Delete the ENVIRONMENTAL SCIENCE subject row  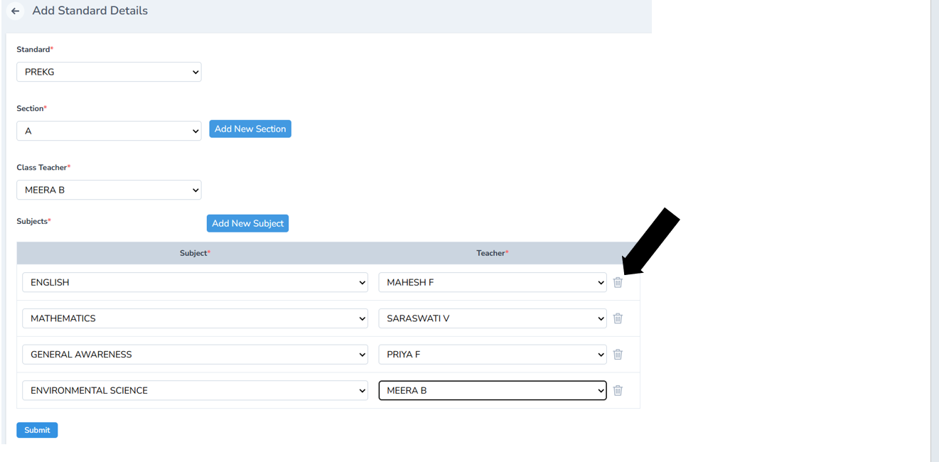pos(618,390)
